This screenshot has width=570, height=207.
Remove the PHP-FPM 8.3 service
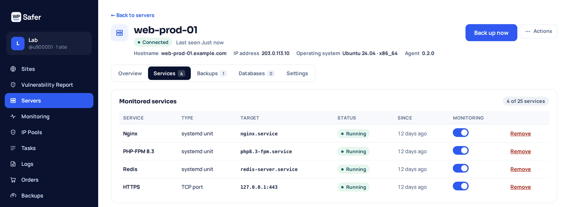tap(521, 152)
